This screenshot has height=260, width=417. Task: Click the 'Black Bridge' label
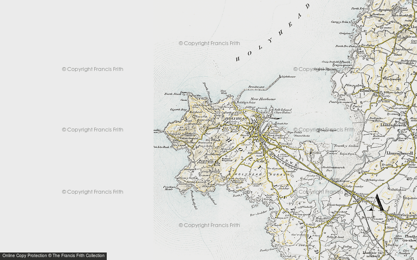(x=276, y=135)
